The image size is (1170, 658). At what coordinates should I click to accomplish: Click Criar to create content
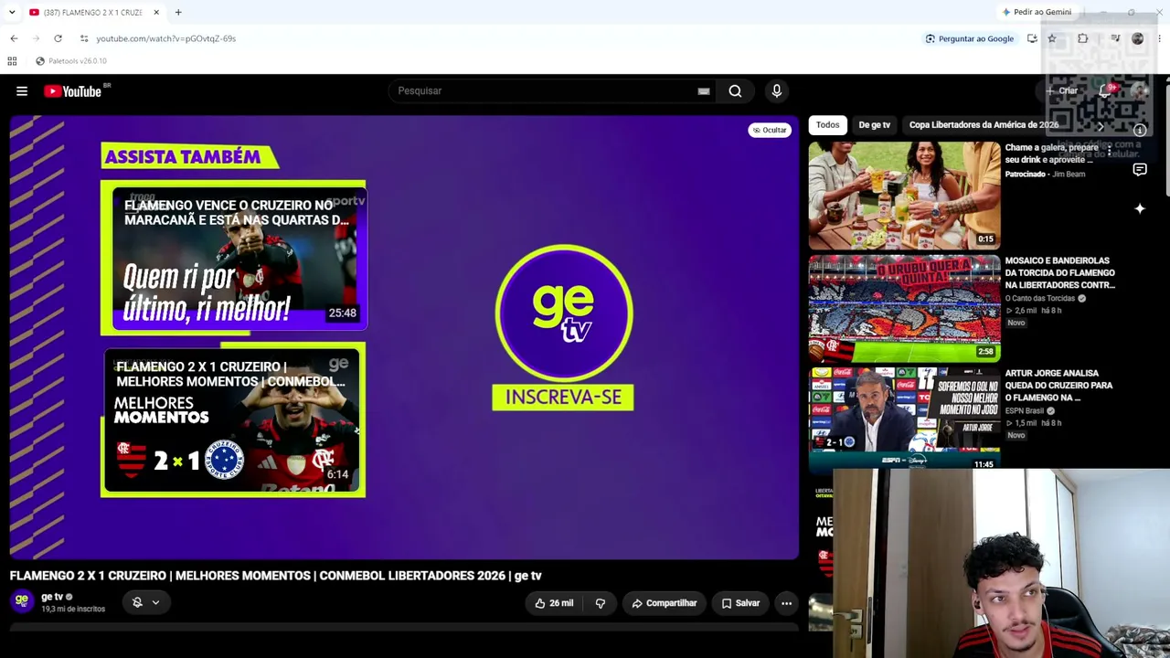[x=1063, y=91]
